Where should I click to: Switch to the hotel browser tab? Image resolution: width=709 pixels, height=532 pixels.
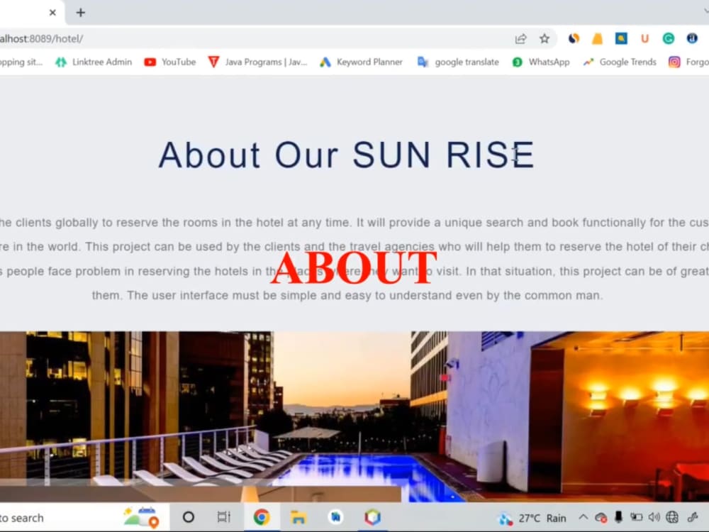point(25,12)
